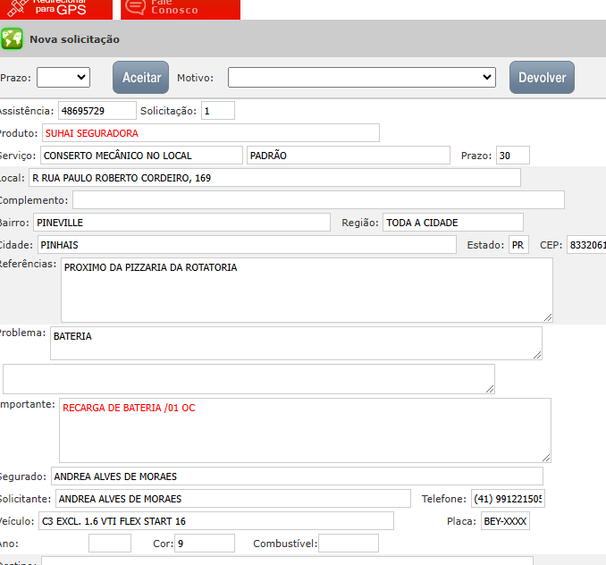Focus the Serviço field with CONSERTO MECÂNICO

pos(141,156)
